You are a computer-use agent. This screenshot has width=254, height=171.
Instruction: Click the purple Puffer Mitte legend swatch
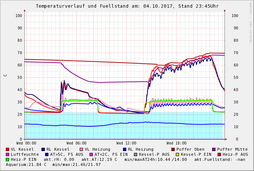(x=214, y=149)
